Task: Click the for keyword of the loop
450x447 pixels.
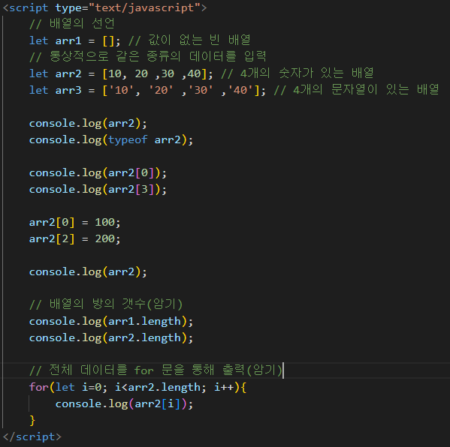Action: (x=39, y=388)
